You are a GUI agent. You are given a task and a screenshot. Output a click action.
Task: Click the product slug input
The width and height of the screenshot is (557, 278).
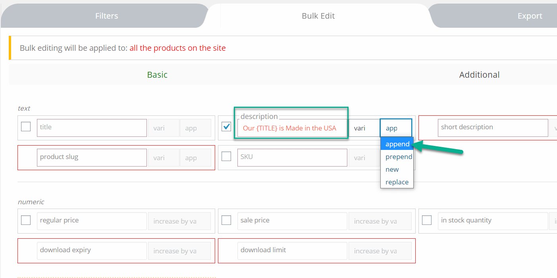coord(92,157)
